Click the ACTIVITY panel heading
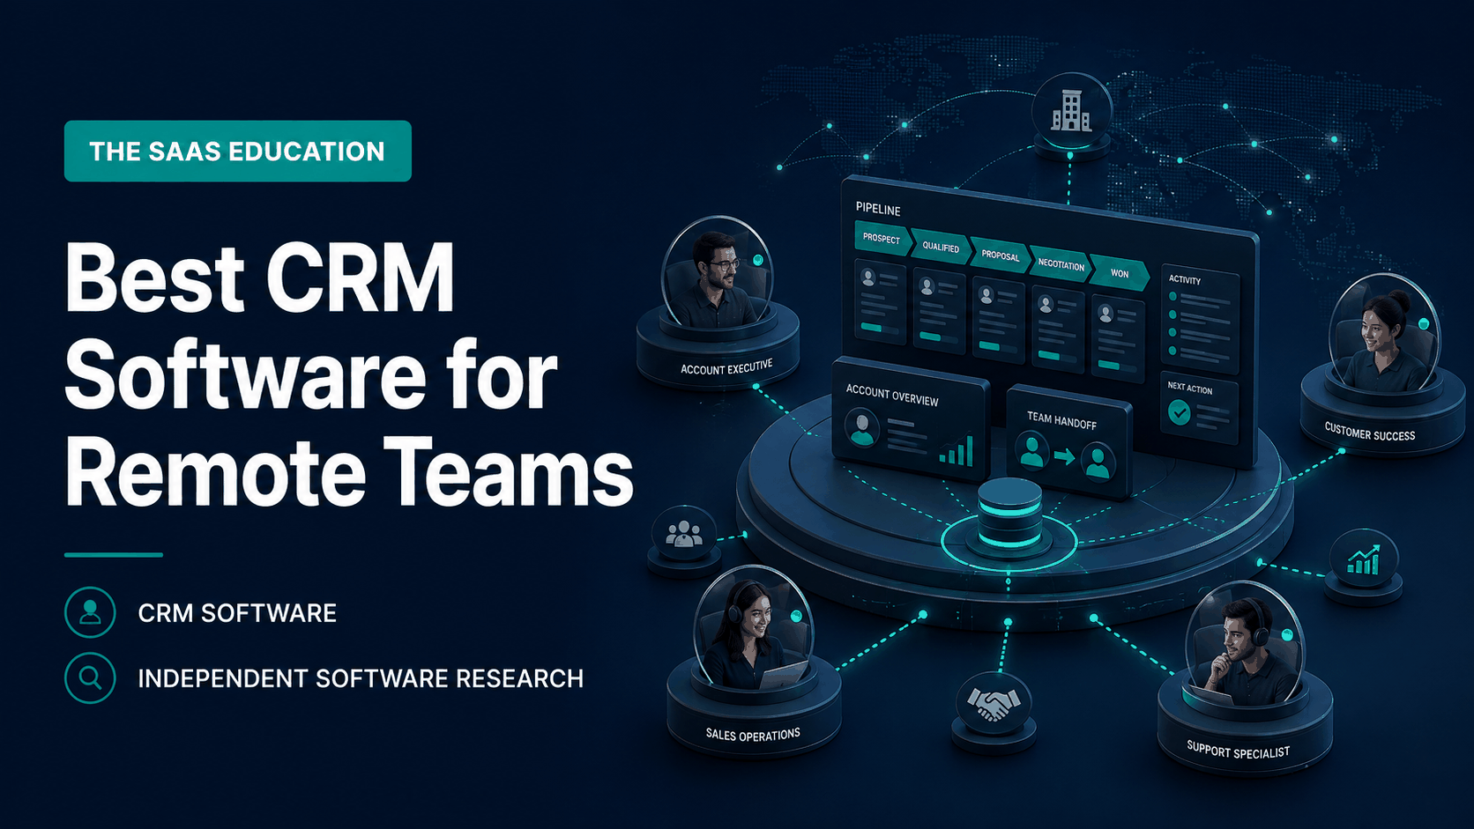 [1185, 279]
